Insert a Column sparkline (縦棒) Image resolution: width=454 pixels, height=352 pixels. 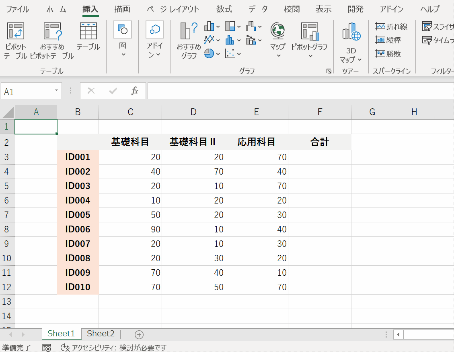(x=388, y=40)
